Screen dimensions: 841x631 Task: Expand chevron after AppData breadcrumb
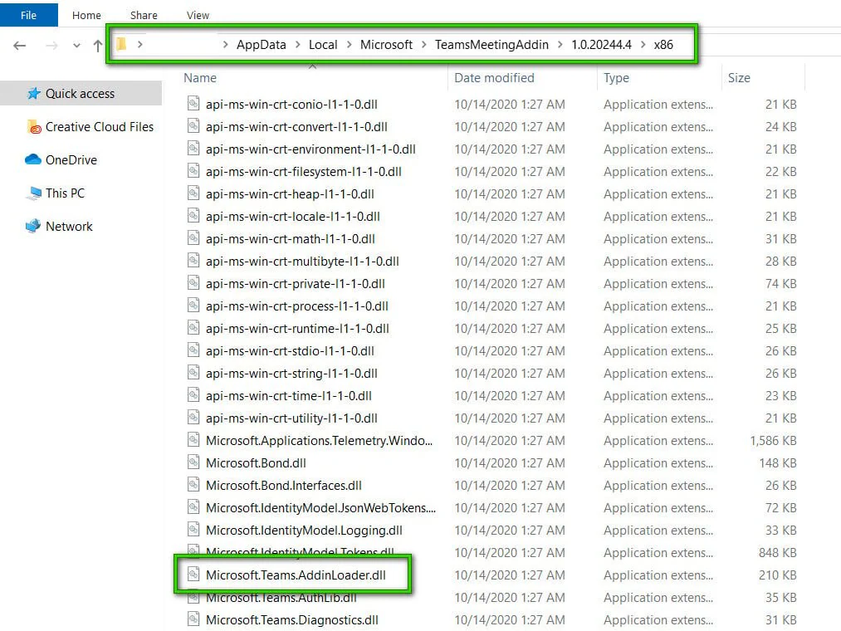click(x=298, y=45)
